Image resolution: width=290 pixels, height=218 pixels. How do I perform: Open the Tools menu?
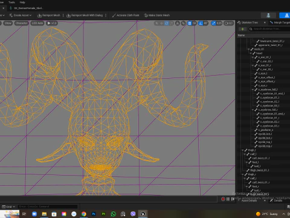11,2
